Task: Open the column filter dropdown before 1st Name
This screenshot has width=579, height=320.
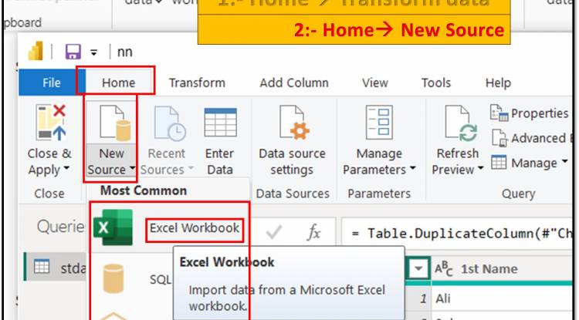Action: tap(418, 268)
